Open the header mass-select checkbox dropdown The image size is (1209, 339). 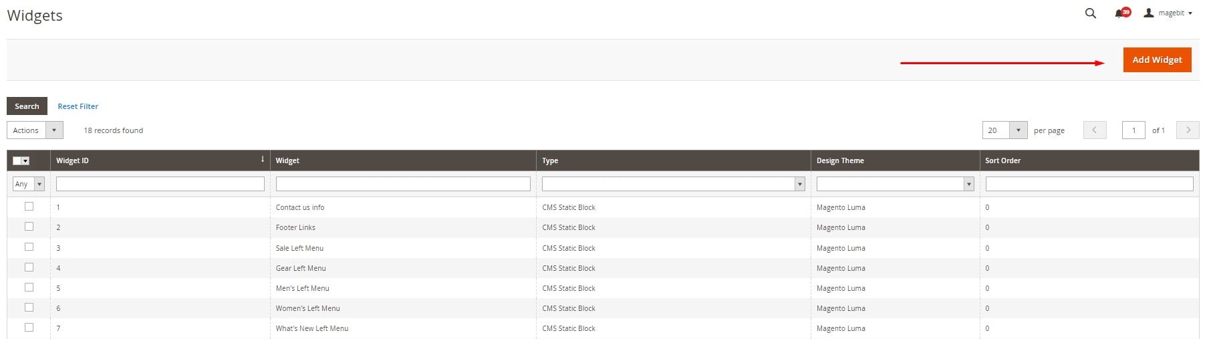(21, 160)
